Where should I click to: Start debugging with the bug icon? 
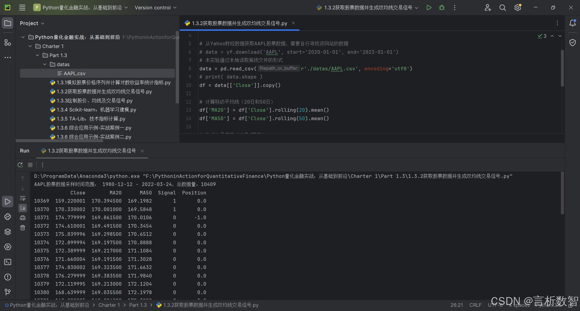442,8
